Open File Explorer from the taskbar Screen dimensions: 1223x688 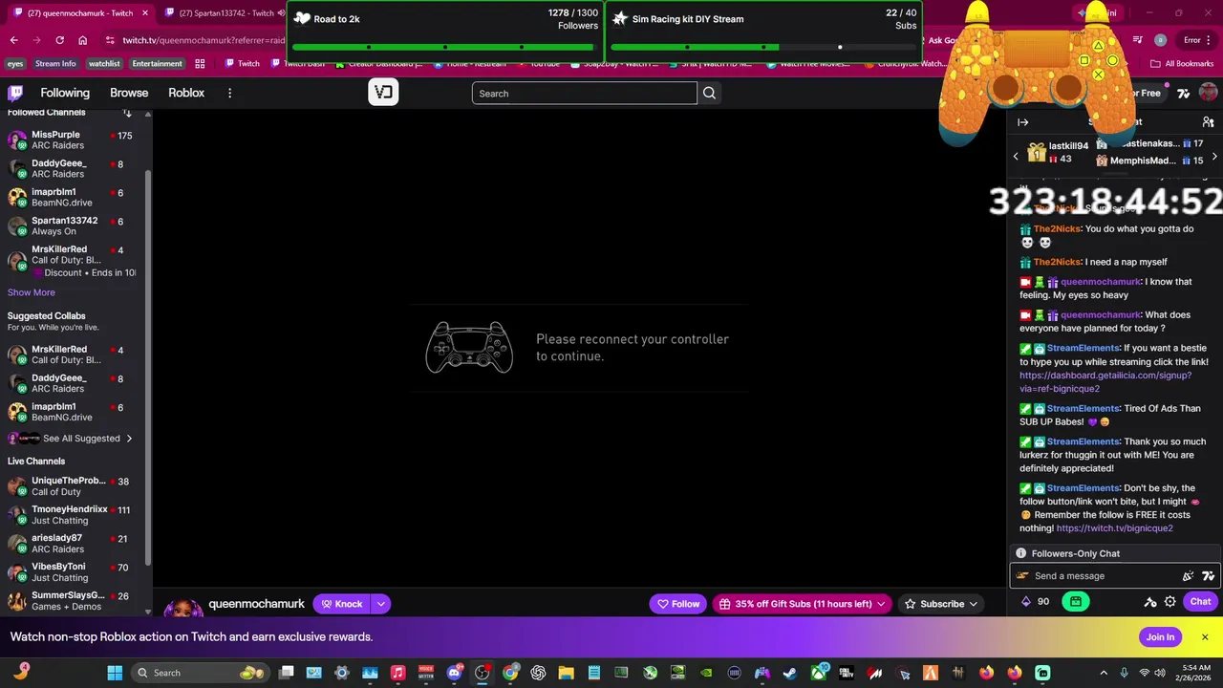[566, 673]
